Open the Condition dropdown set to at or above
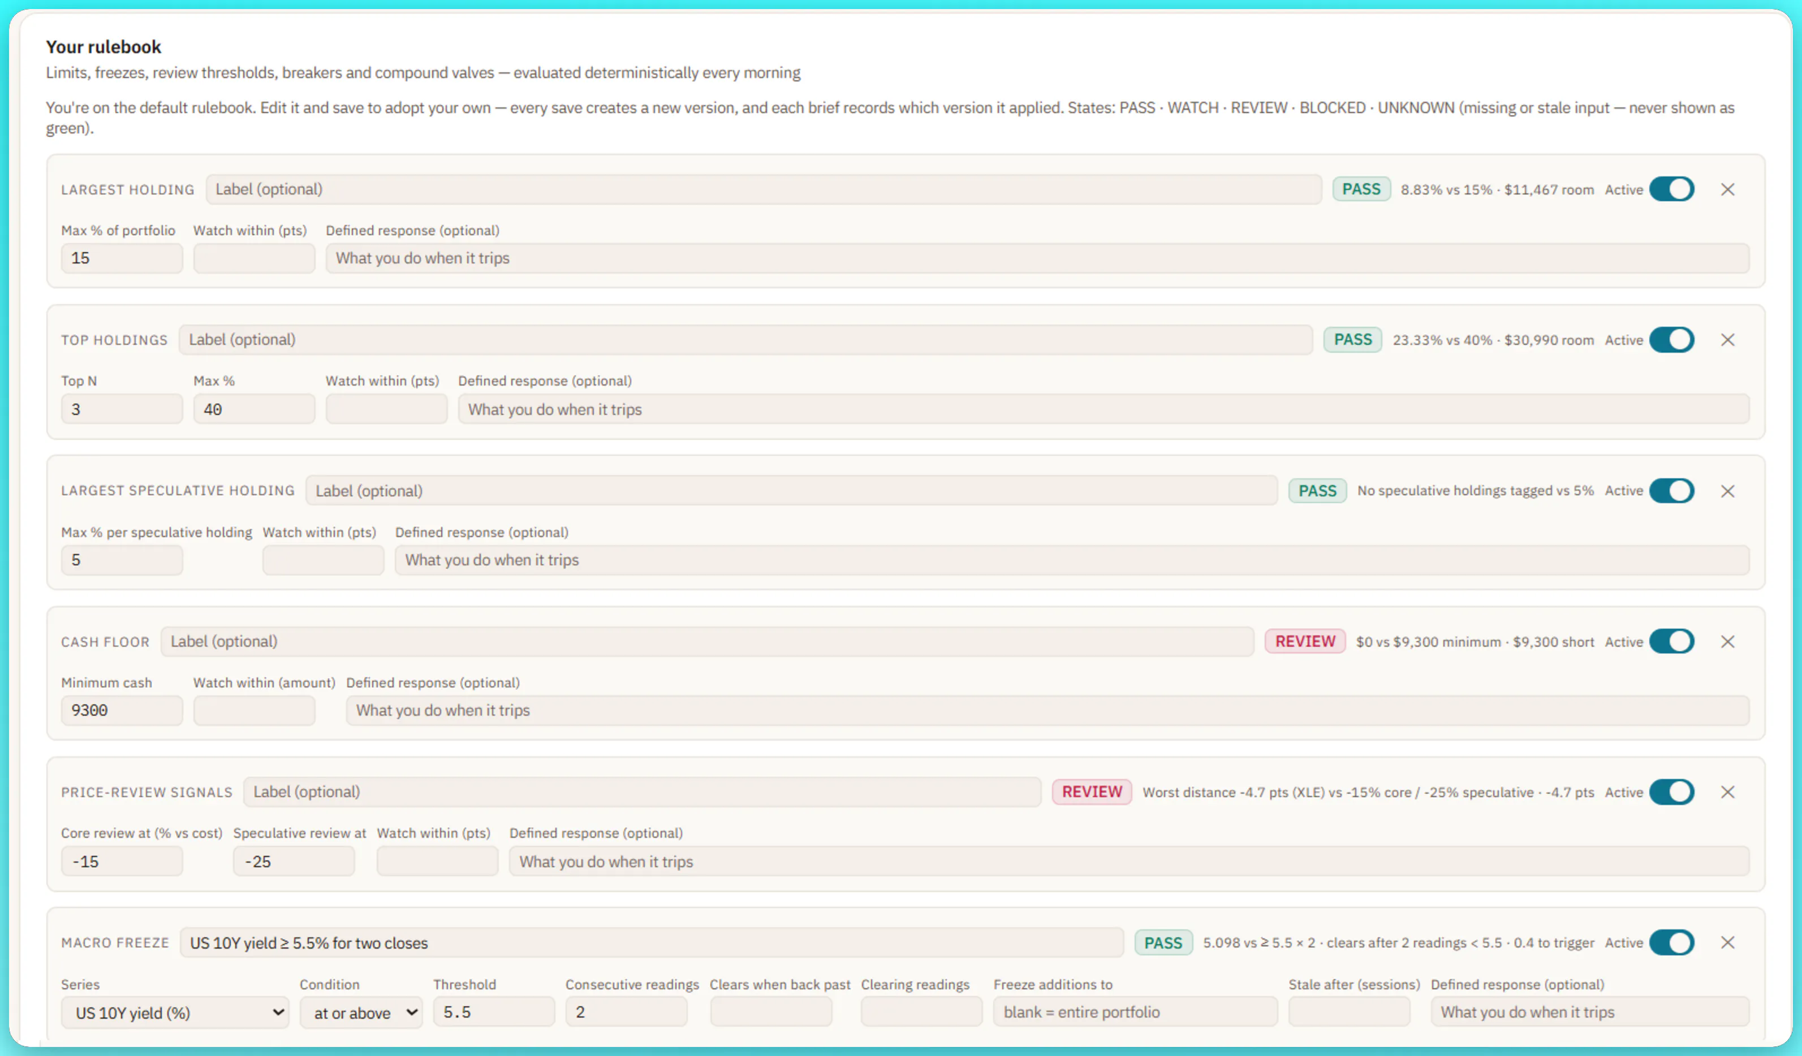This screenshot has width=1802, height=1056. click(x=361, y=1012)
